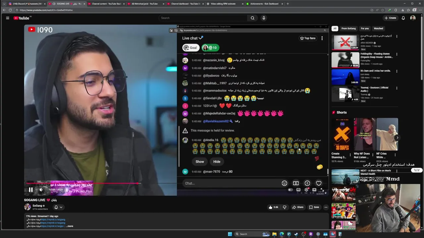Reload the page in browser toolbar

10,10
